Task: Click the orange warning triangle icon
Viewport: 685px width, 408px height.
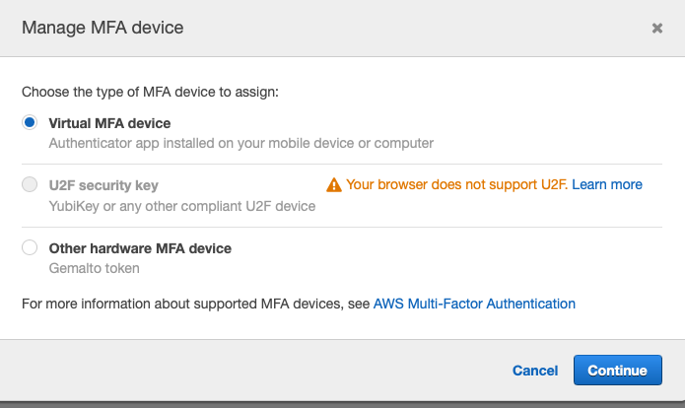Action: click(x=334, y=184)
